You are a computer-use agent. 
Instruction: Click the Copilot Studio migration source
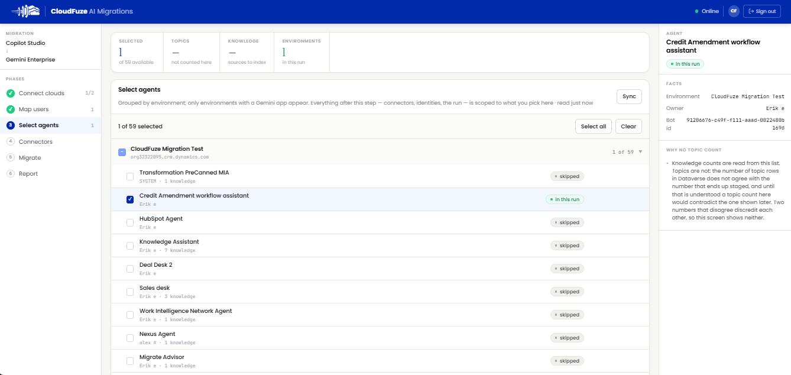pos(25,43)
